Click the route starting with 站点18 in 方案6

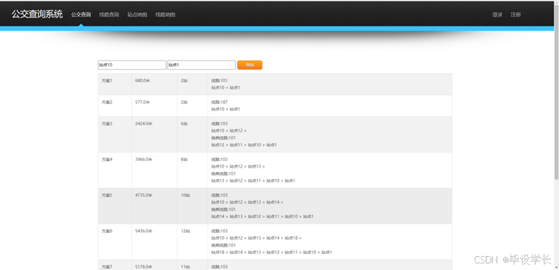click(x=272, y=252)
